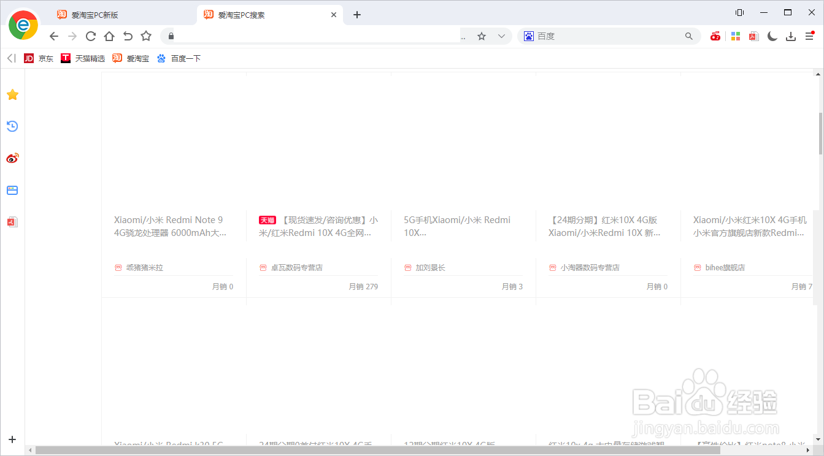This screenshot has width=824, height=456.
Task: Open the 京东 bookmark
Action: 39,59
